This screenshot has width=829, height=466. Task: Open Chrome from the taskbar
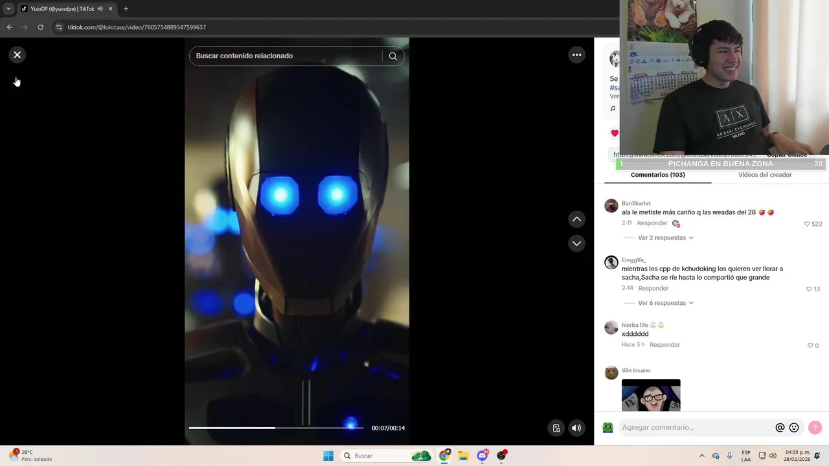pyautogui.click(x=444, y=456)
